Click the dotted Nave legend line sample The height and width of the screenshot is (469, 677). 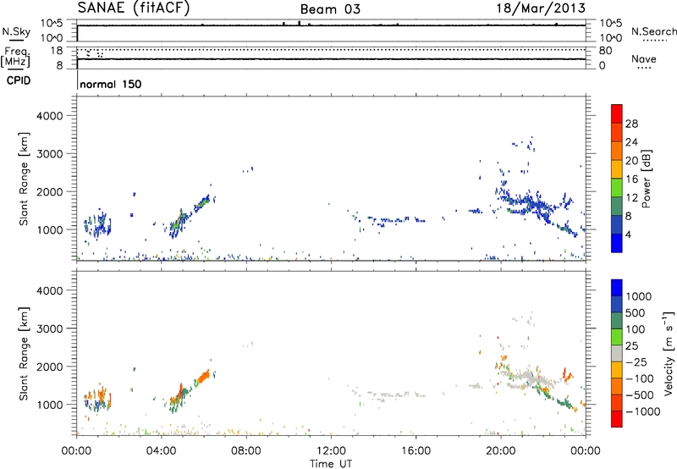pos(644,69)
